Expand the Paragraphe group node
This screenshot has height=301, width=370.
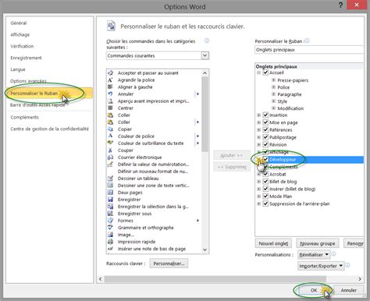click(273, 94)
